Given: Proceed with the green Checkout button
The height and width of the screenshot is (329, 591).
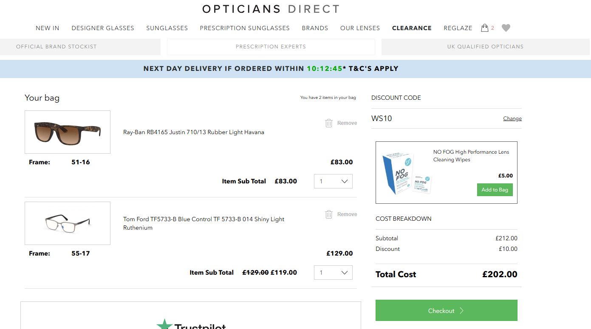Looking at the screenshot, I should click(x=446, y=310).
